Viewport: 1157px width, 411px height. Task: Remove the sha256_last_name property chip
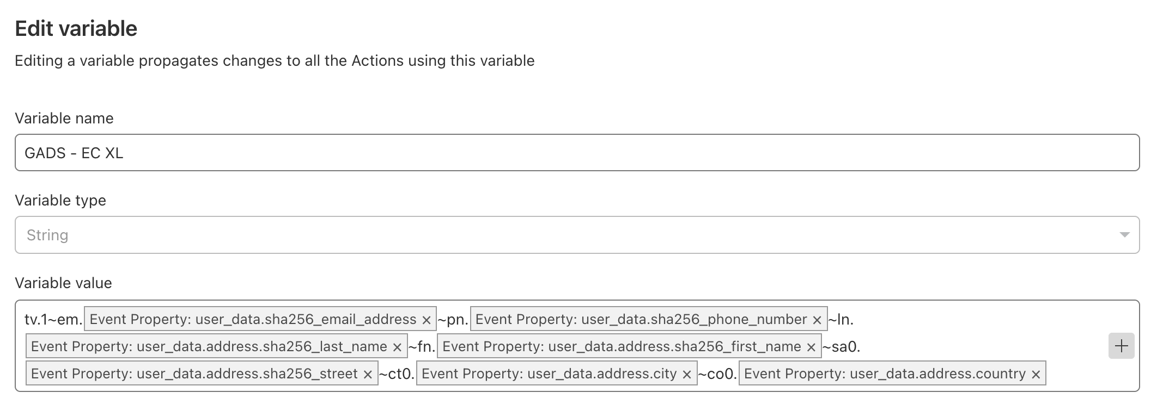[x=397, y=347]
